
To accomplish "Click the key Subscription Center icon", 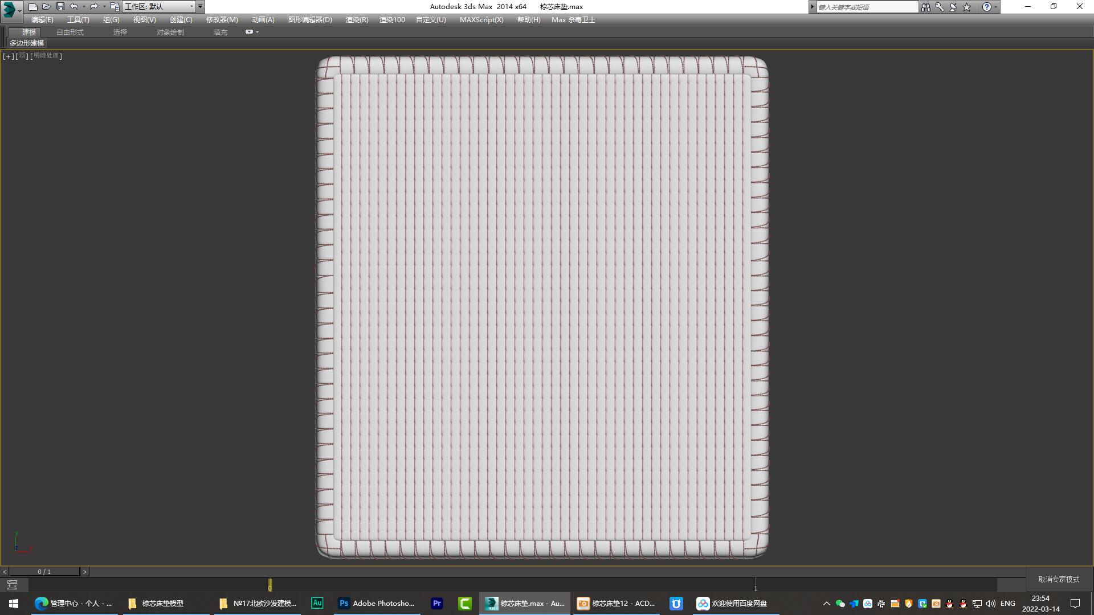I will pos(939,7).
